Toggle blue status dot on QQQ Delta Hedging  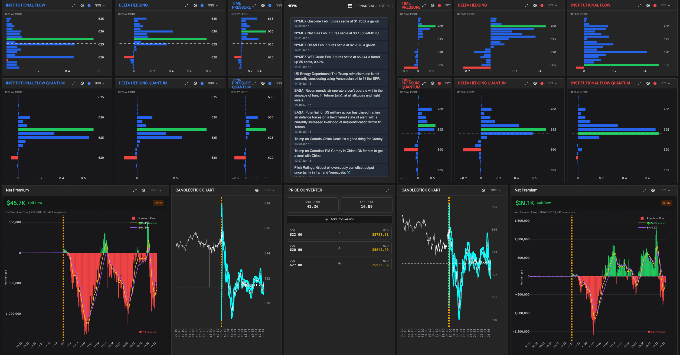pyautogui.click(x=202, y=5)
